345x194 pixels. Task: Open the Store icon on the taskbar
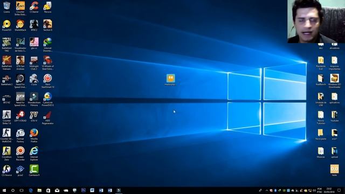pyautogui.click(x=48, y=190)
